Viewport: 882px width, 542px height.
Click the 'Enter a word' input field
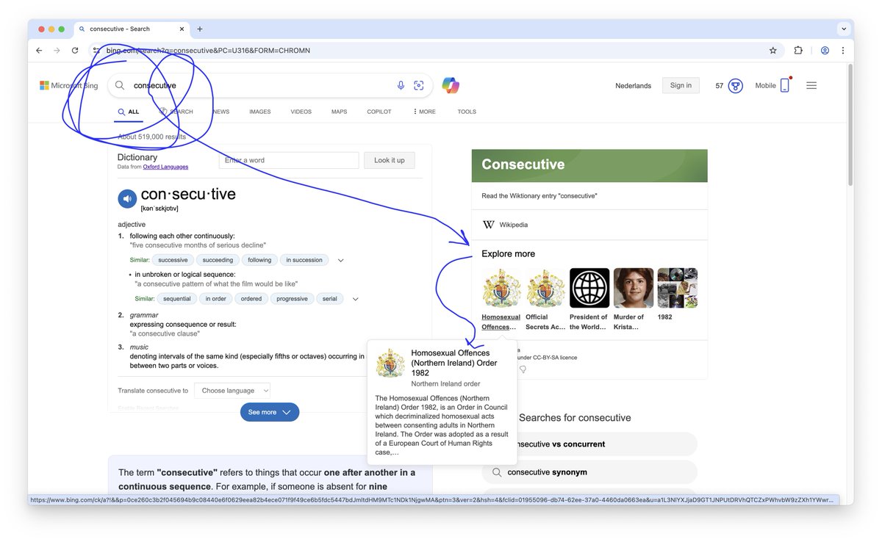click(289, 160)
